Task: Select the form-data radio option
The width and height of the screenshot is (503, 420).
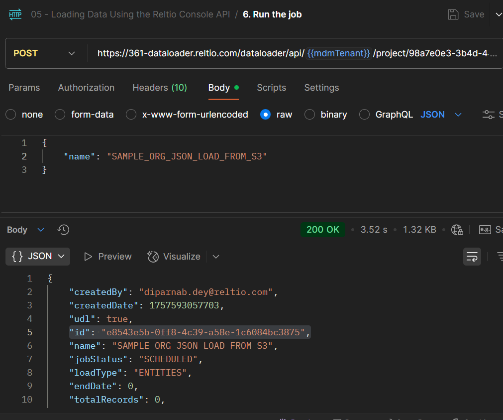Action: [60, 115]
